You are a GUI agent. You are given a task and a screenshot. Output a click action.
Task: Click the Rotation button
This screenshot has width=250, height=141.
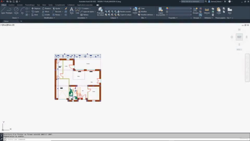(46, 9)
